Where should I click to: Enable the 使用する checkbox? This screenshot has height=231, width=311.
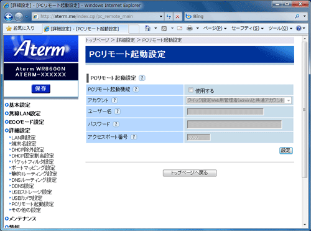pos(190,90)
